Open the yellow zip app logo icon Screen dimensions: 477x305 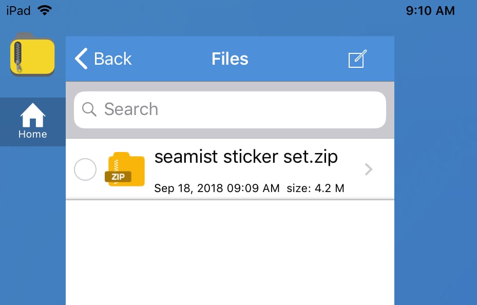[x=32, y=54]
